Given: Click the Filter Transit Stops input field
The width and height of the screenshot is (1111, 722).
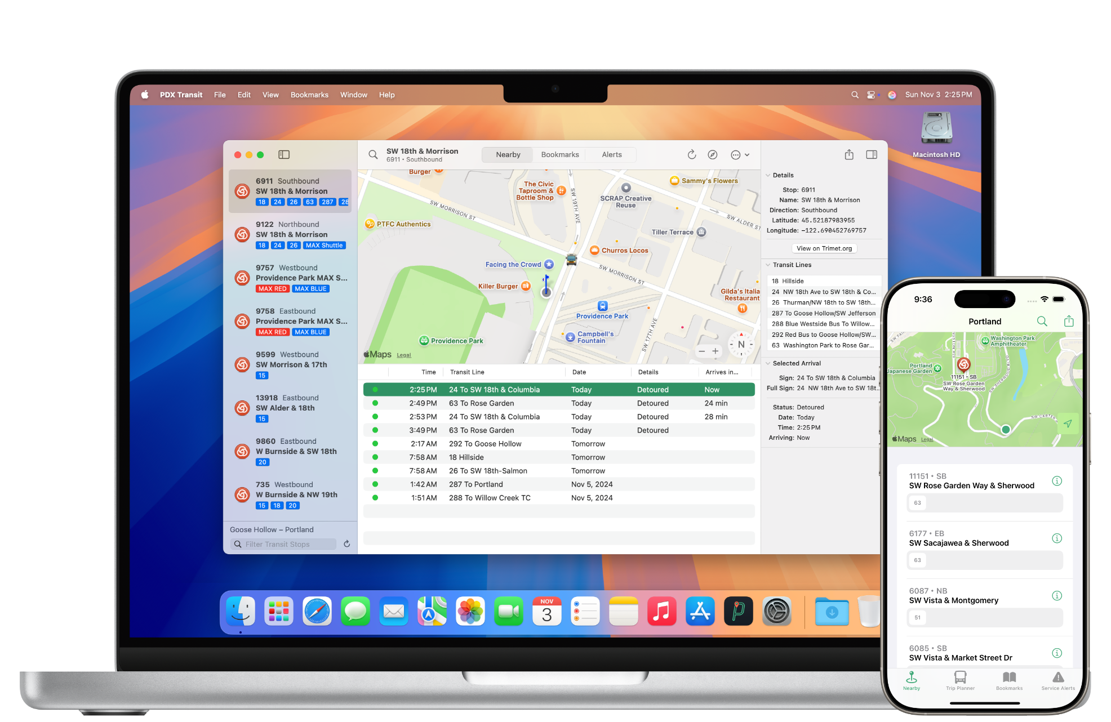Looking at the screenshot, I should pos(286,543).
